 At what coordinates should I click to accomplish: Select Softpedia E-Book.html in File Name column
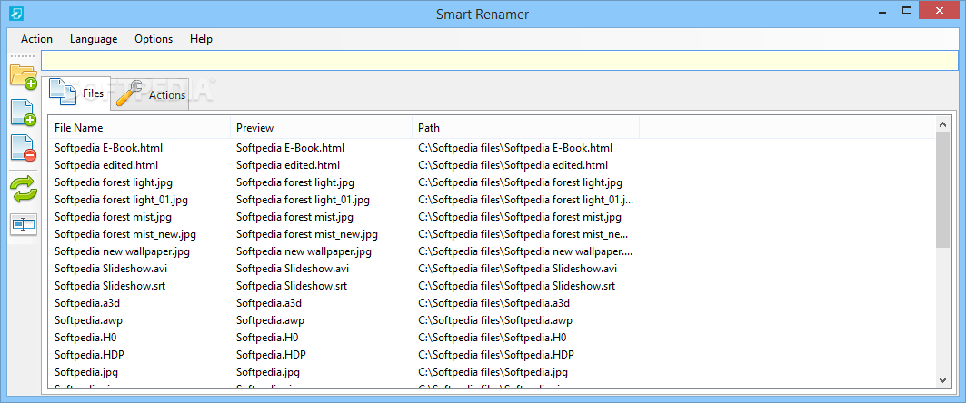coord(108,148)
